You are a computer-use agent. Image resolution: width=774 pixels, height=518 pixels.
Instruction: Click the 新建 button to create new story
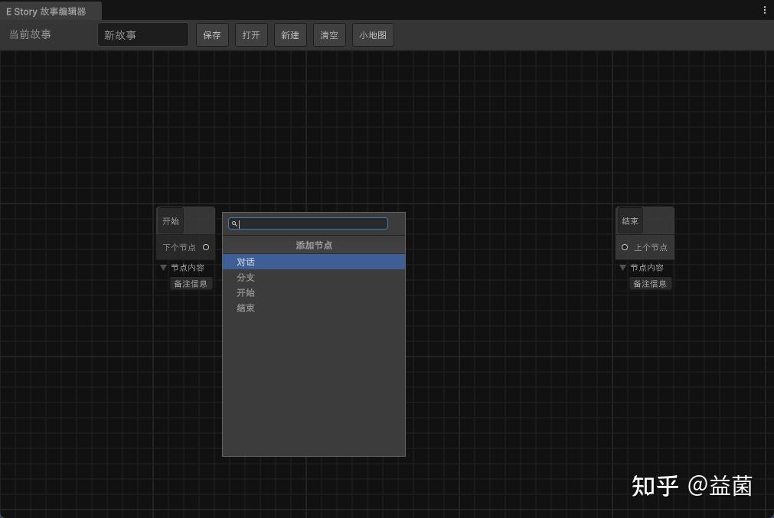tap(289, 34)
